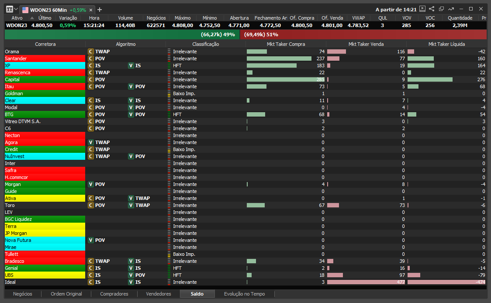This screenshot has height=303, width=491.
Task: Click the HFT classification in BTG row
Action: 177,114
